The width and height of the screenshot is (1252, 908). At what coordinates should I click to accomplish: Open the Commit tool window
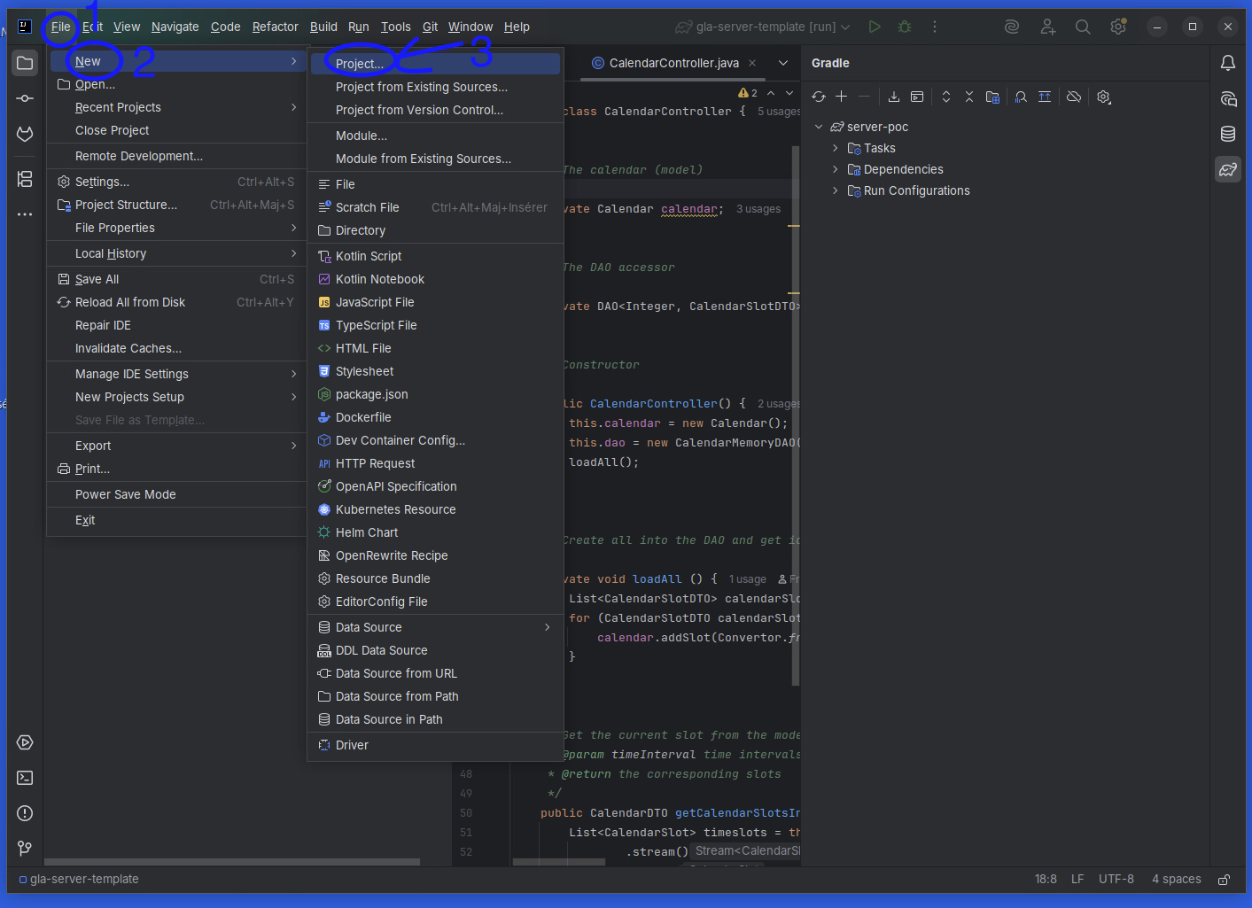(25, 98)
